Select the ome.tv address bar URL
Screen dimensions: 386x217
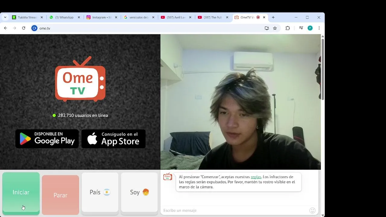pos(45,28)
